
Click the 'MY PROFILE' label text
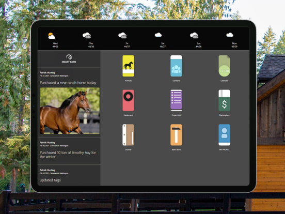pos(224,149)
